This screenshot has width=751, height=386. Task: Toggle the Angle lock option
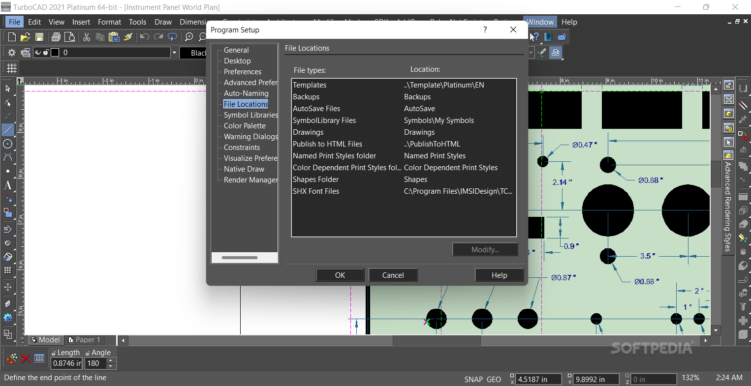coord(88,353)
